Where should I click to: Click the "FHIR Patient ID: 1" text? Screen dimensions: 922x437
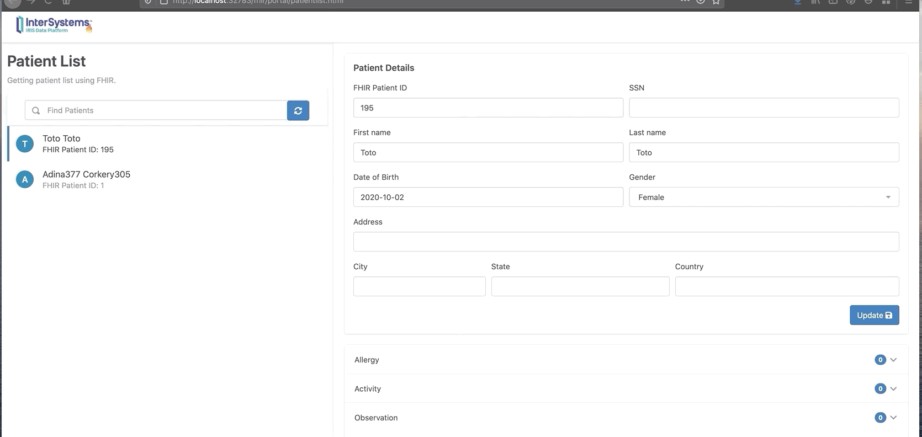[73, 185]
